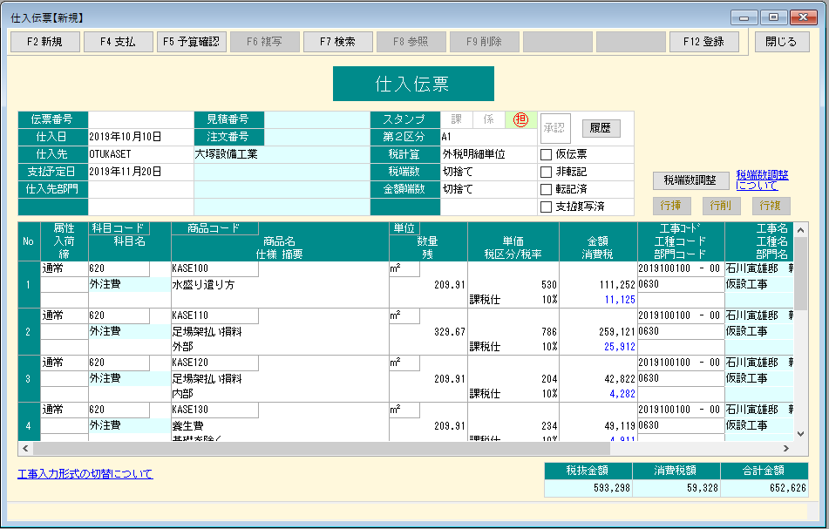Click product code KASE130 cell
829x529 pixels.
point(214,410)
